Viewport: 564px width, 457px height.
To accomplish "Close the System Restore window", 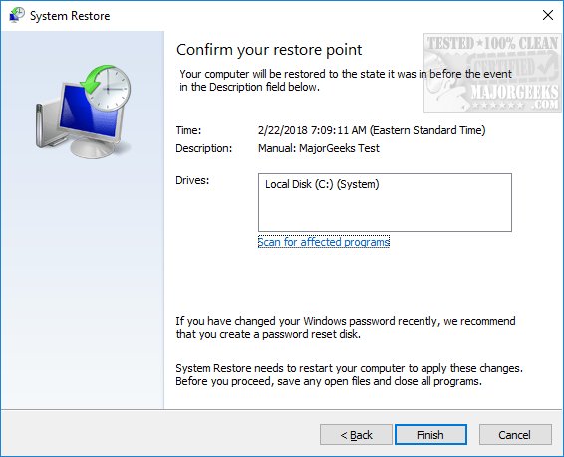I will point(548,15).
